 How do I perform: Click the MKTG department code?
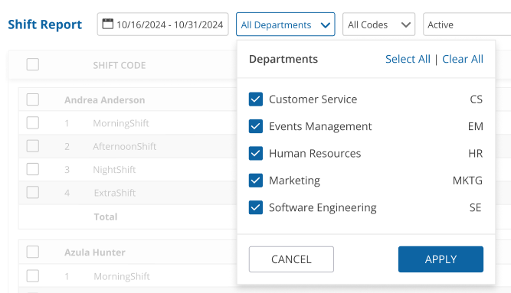(467, 181)
